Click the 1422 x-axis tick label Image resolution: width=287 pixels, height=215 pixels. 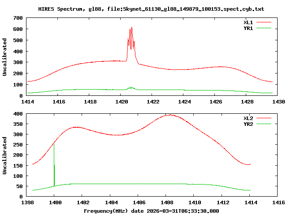coord(153,102)
